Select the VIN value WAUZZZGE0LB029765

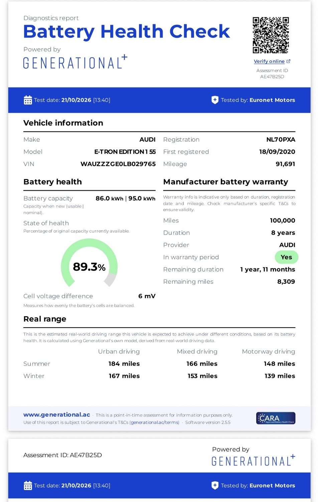coord(118,164)
